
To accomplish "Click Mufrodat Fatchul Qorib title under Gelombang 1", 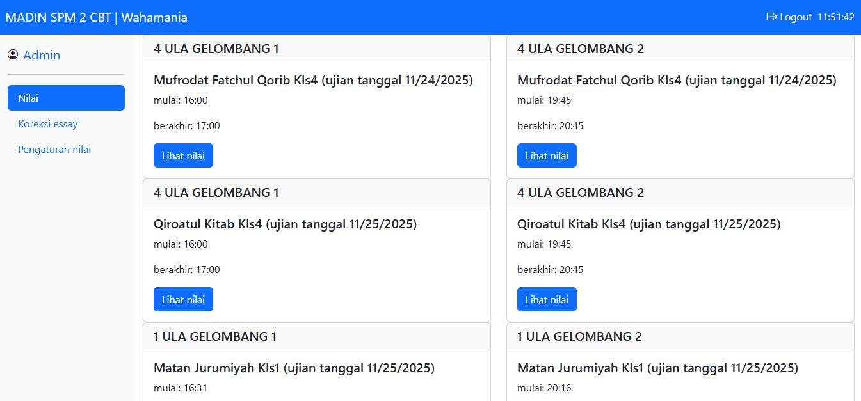I will 313,80.
